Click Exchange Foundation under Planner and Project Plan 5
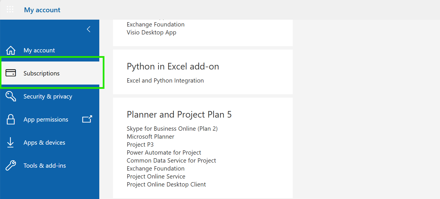 (156, 169)
